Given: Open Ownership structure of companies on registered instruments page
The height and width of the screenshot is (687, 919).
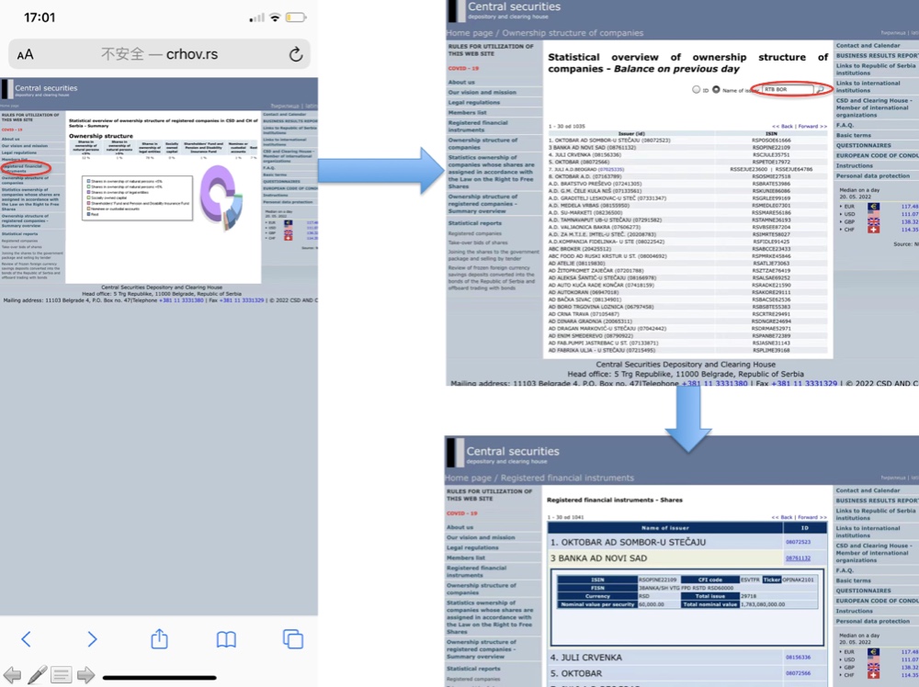Looking at the screenshot, I should pyautogui.click(x=482, y=589).
